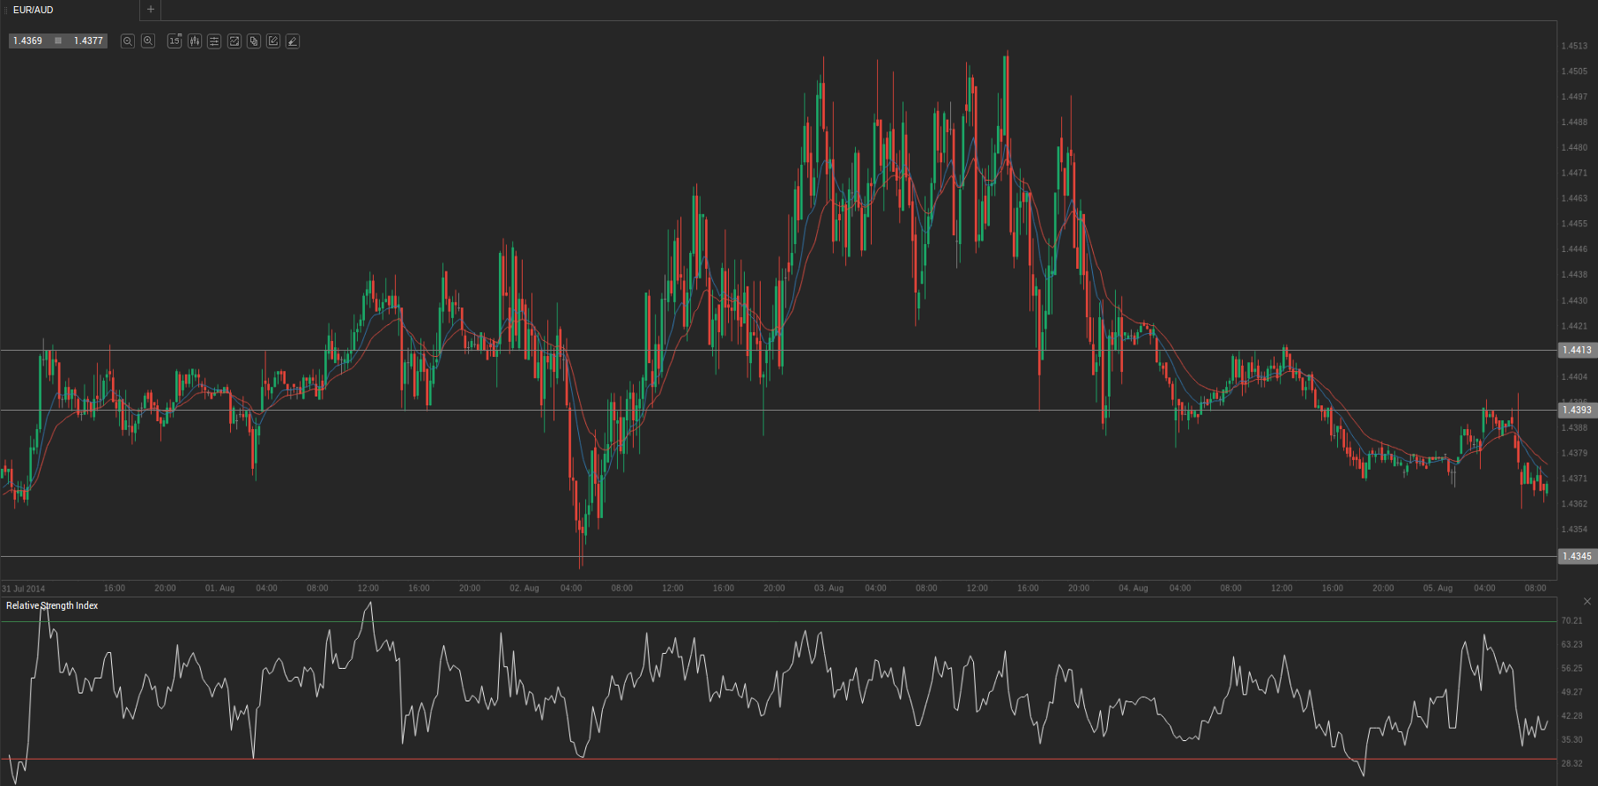Click the 1.4369 sell price button
The width and height of the screenshot is (1598, 786).
click(x=28, y=41)
